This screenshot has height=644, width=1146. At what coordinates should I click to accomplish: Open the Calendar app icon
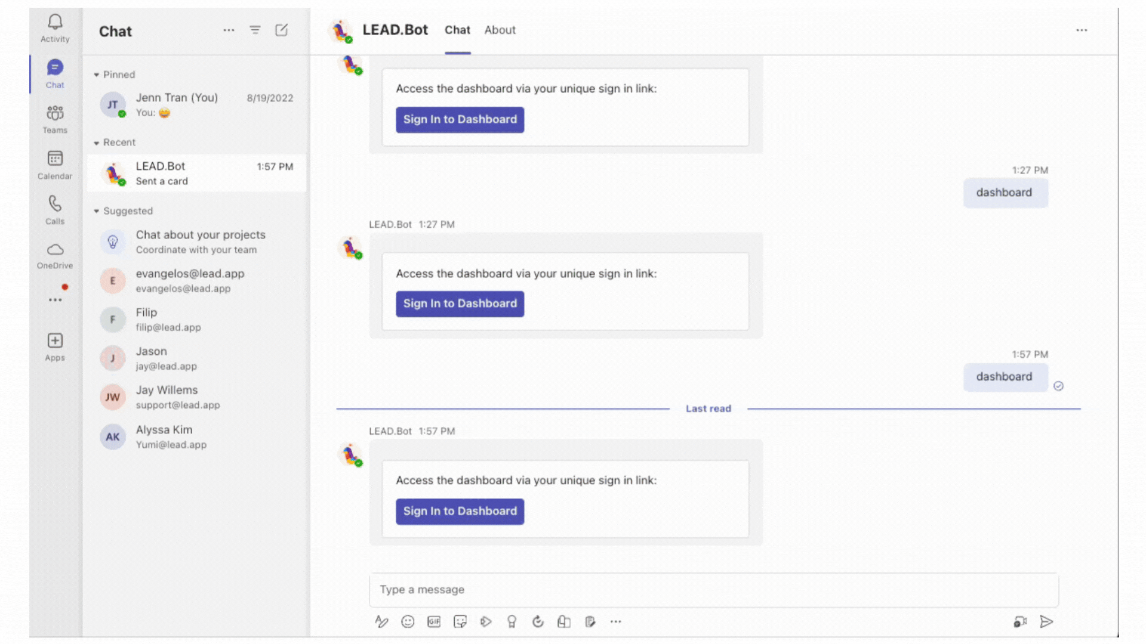[55, 165]
